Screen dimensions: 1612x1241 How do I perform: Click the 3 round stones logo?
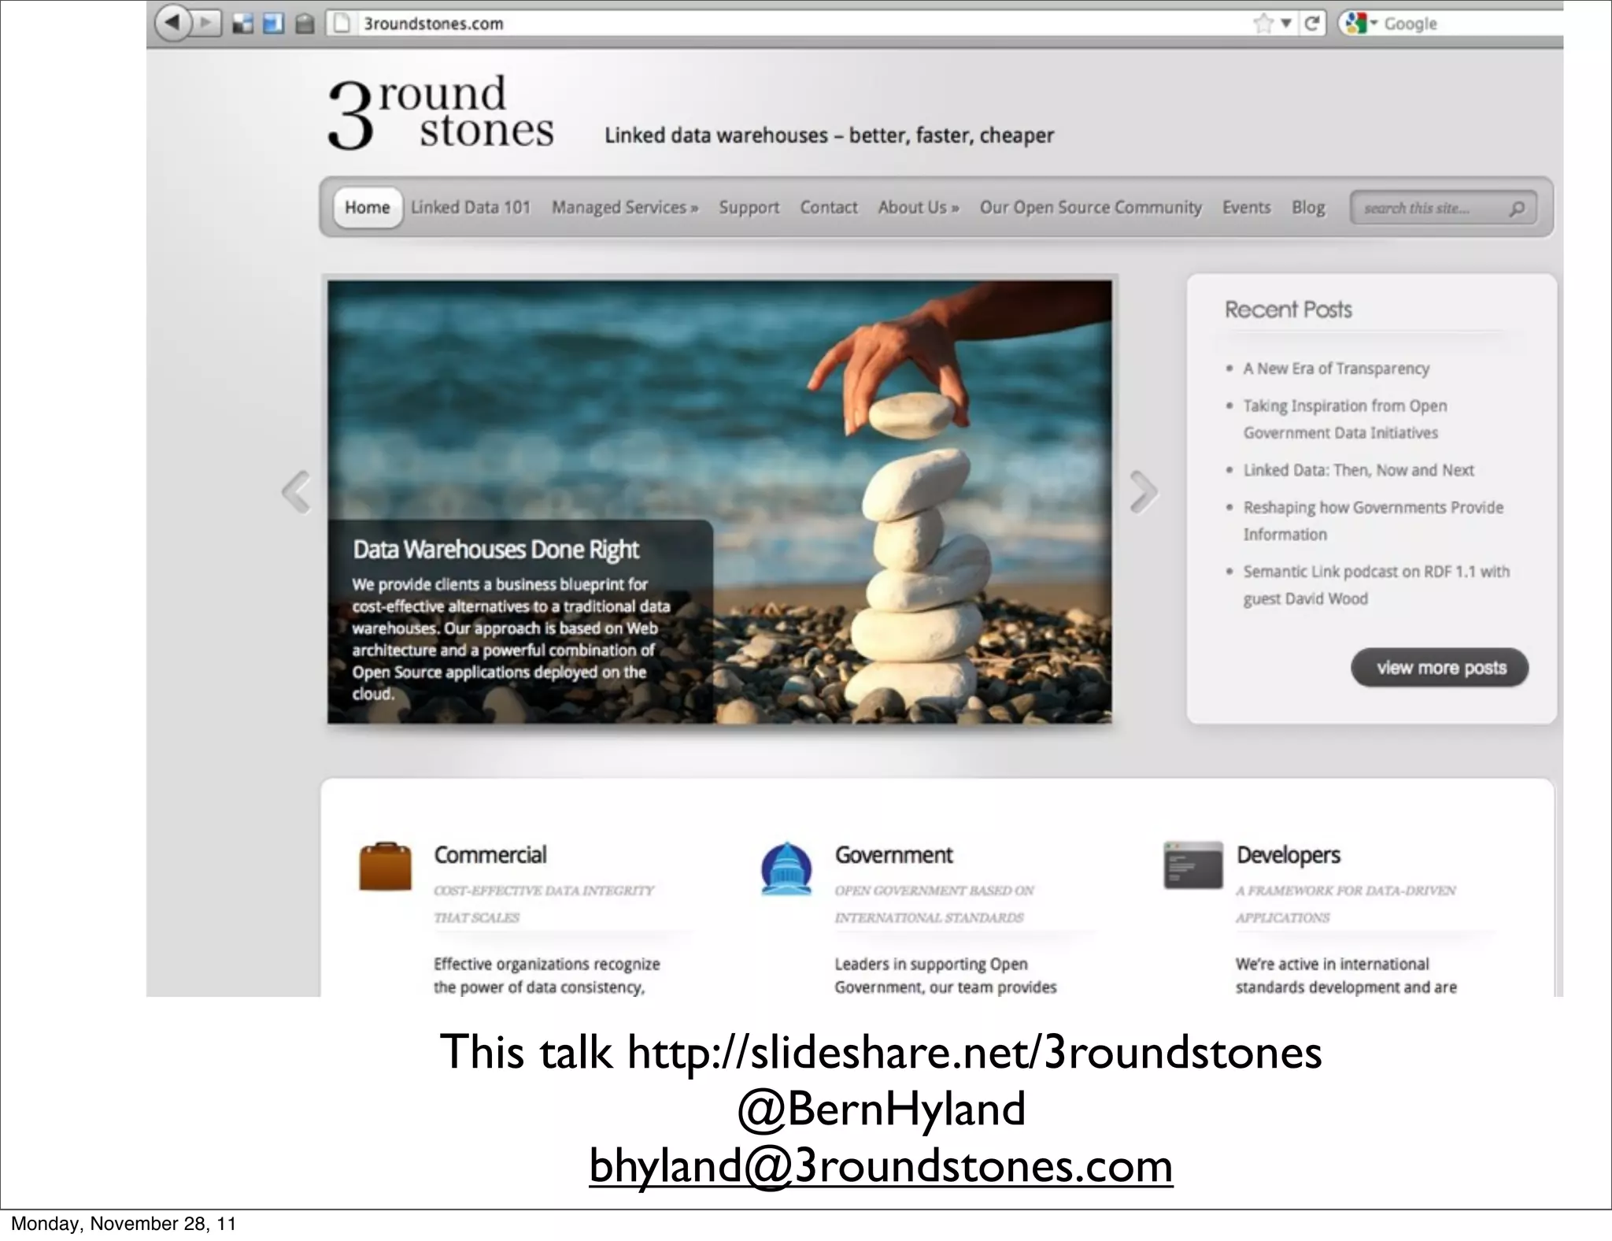coord(441,112)
